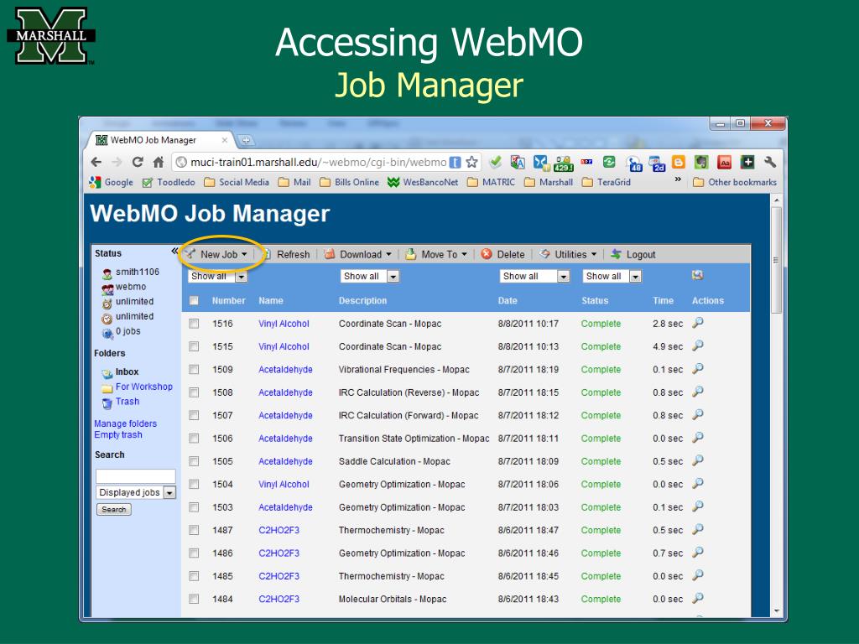This screenshot has width=859, height=644.
Task: Go to the browser home page icon
Action: (x=159, y=162)
